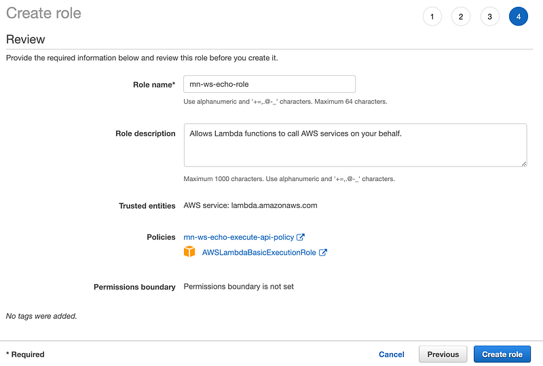Click the Review section heading
543x366 pixels.
click(26, 39)
